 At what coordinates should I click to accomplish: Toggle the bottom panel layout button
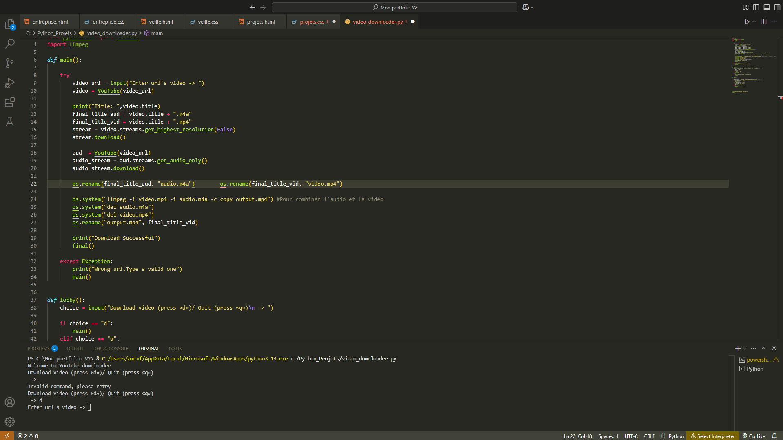[767, 7]
